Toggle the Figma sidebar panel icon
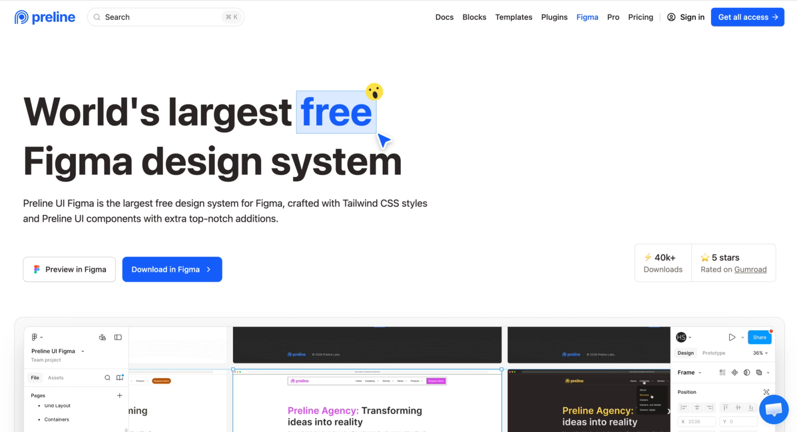797x432 pixels. tap(118, 337)
